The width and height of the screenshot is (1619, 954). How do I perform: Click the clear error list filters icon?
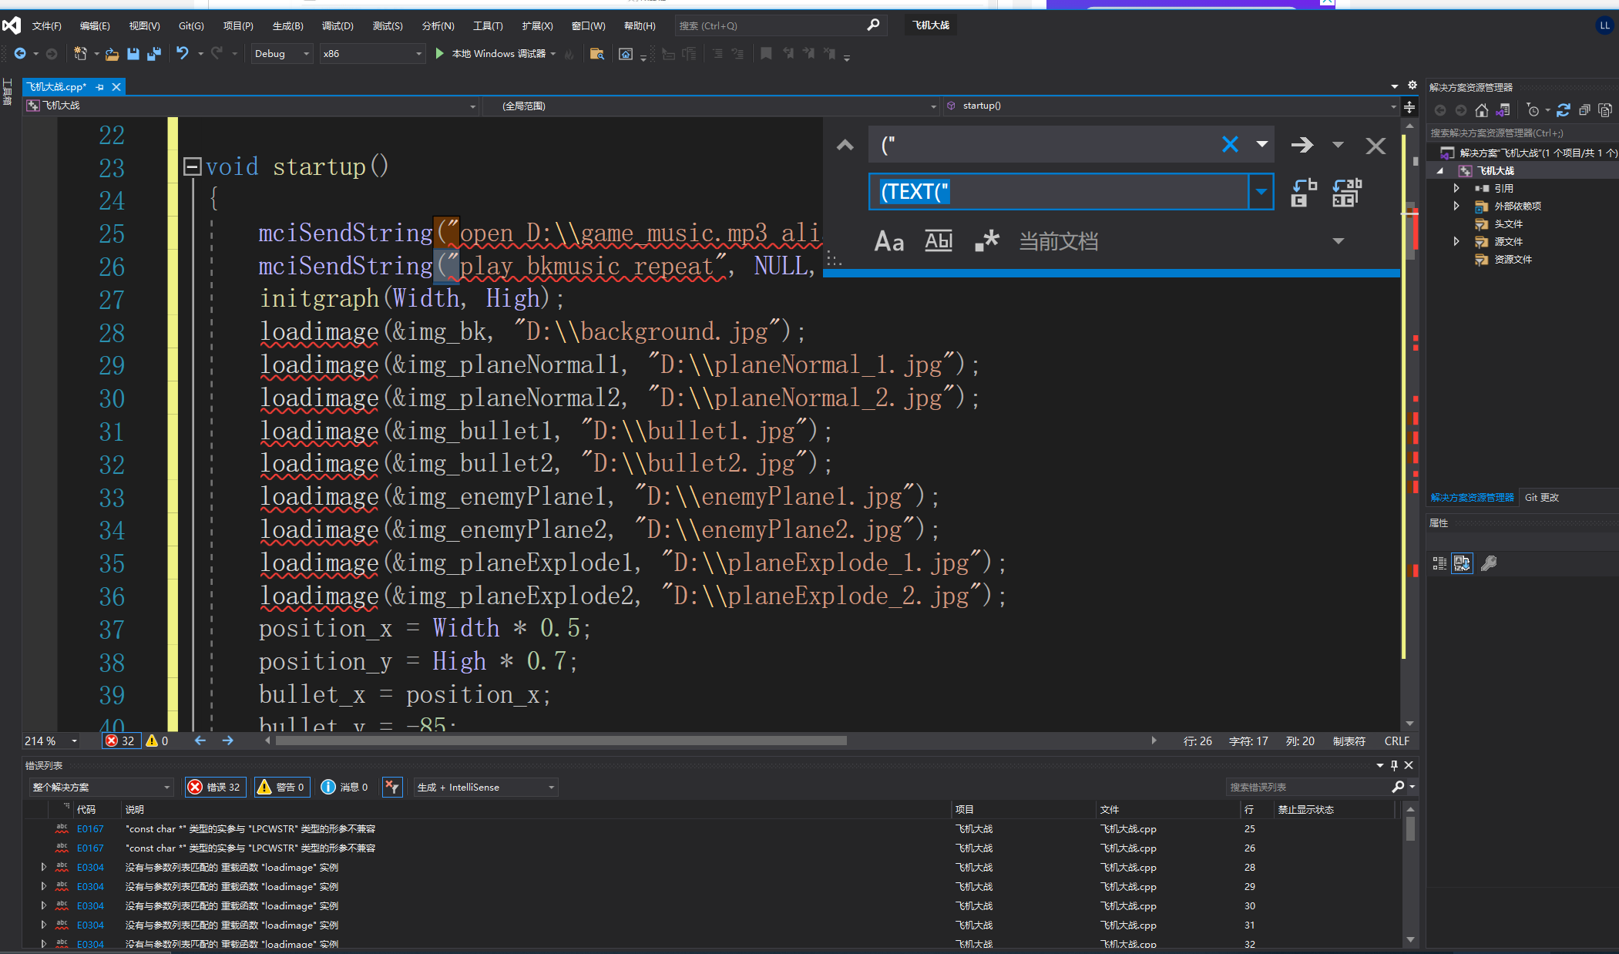coord(392,787)
